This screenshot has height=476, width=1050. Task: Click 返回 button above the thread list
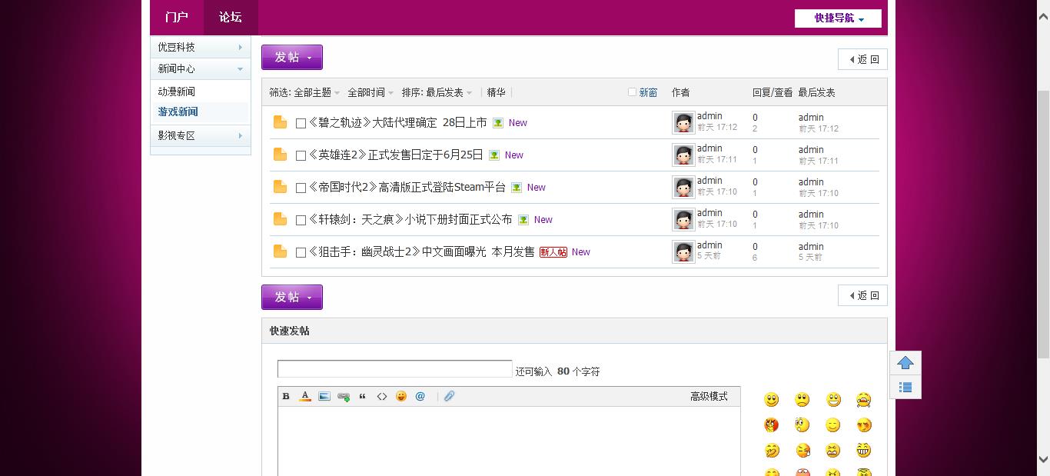862,59
